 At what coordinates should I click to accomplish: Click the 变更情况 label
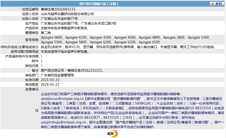[32, 89]
